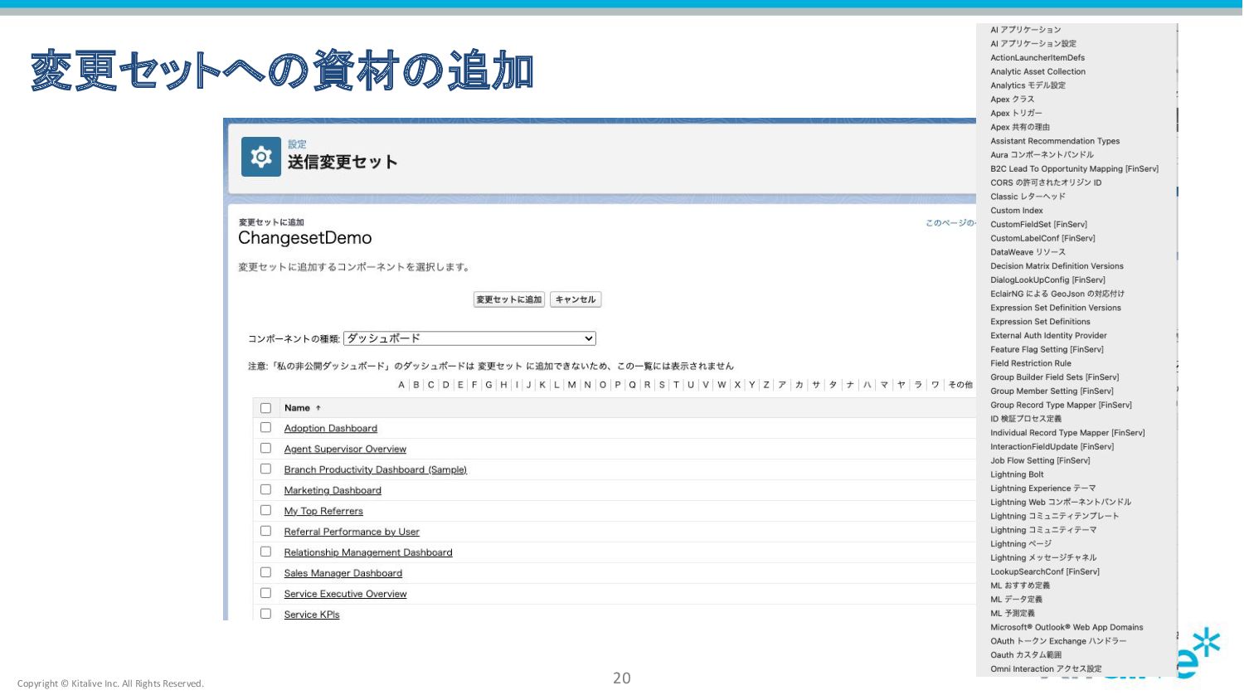Pick Expression Set Definitions option
The height and width of the screenshot is (700, 1244).
[x=1040, y=322]
